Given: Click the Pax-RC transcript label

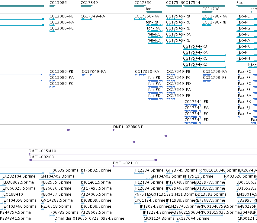Looking at the screenshot, I should coord(243,16).
